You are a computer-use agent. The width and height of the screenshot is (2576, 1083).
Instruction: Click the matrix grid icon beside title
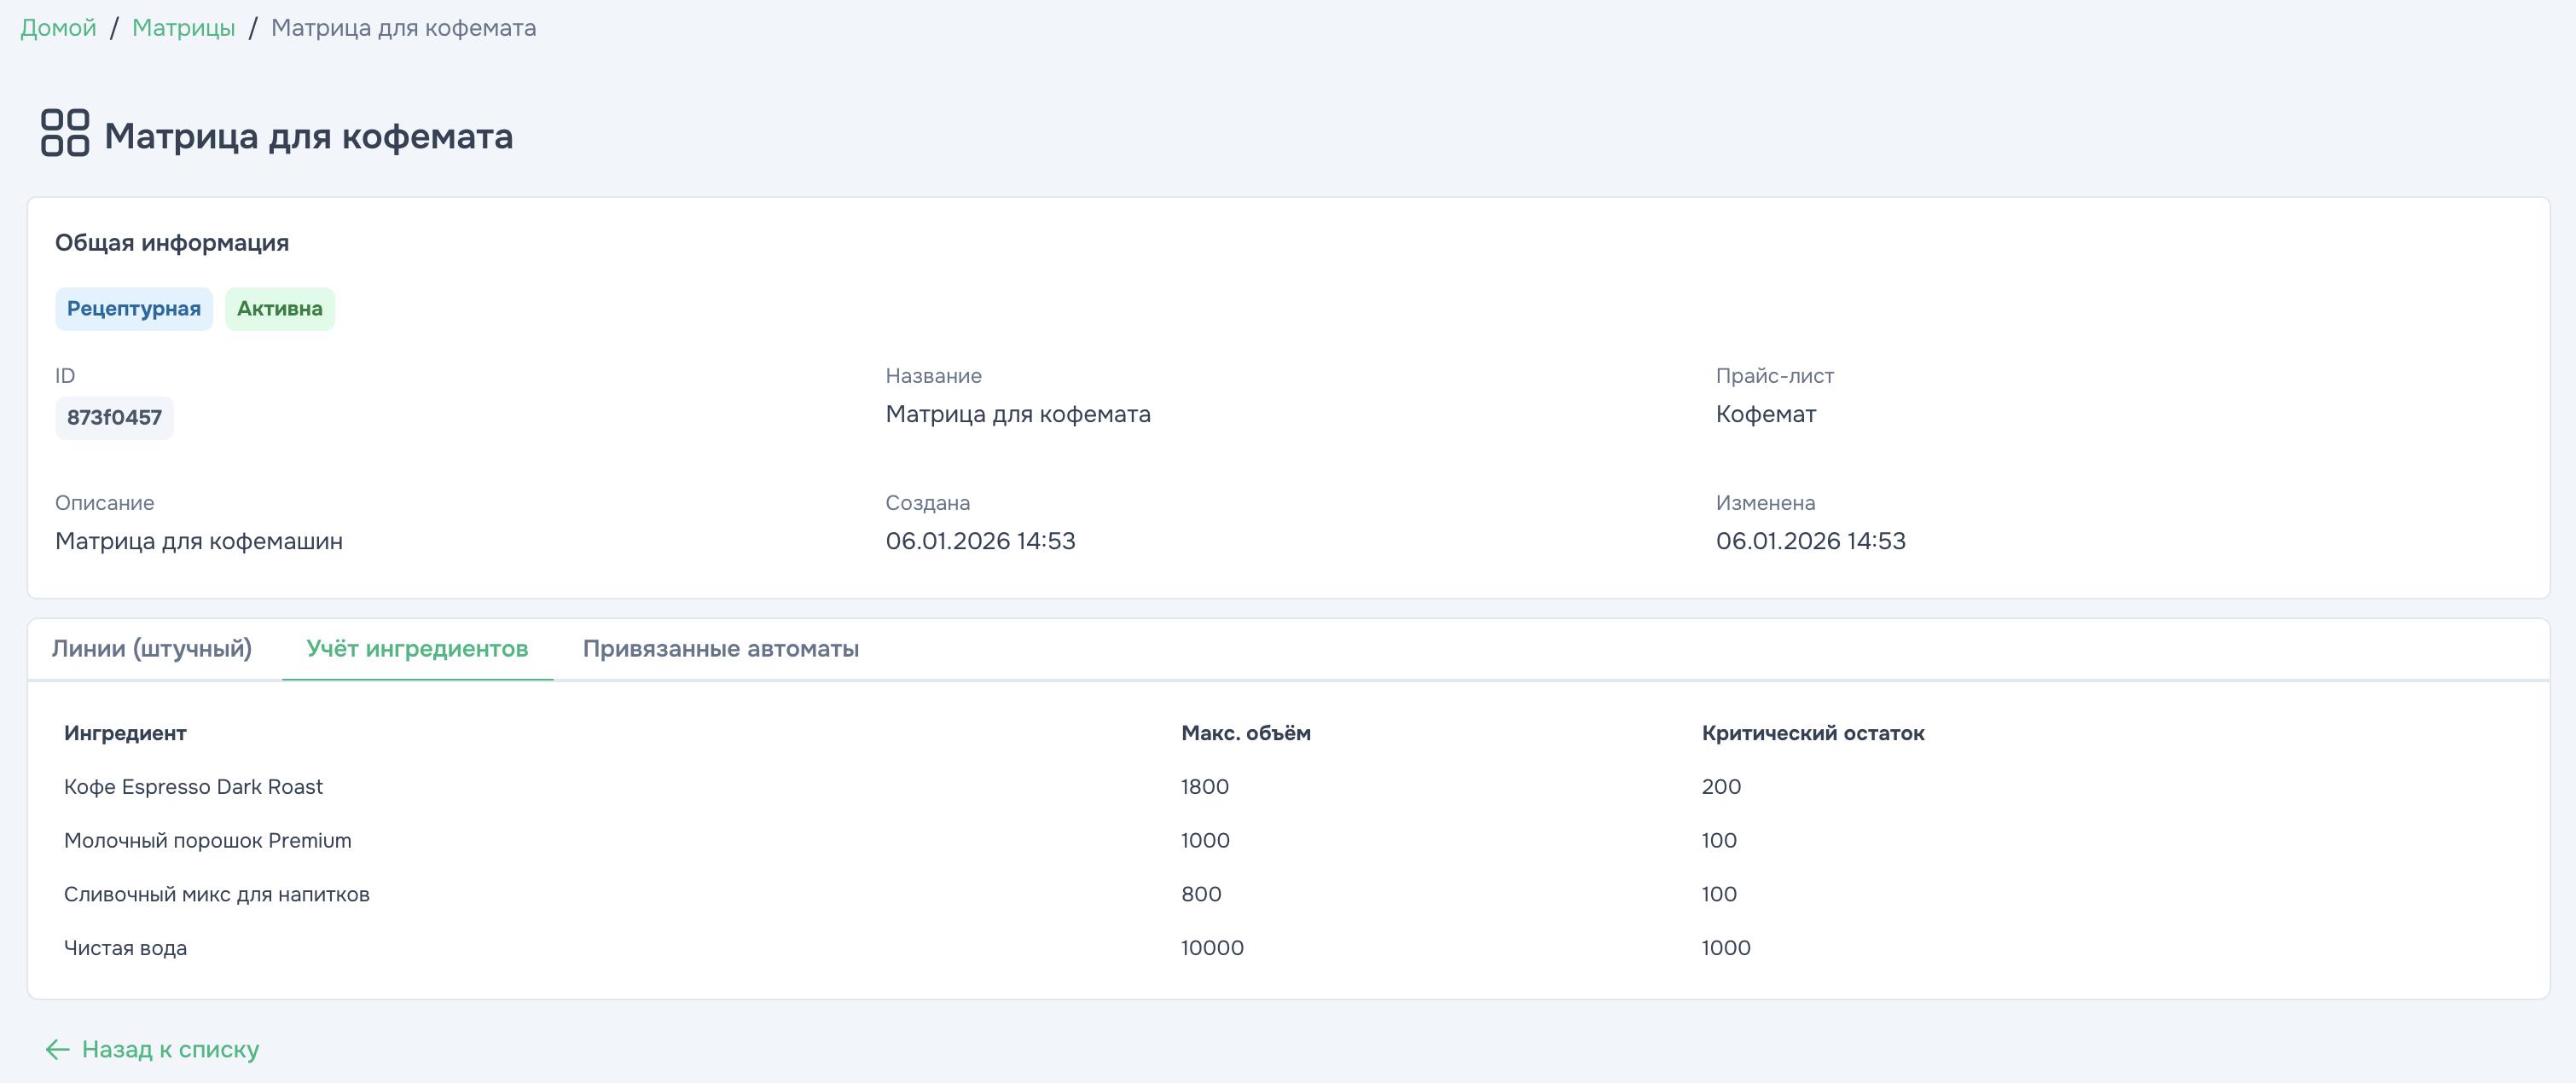(65, 133)
